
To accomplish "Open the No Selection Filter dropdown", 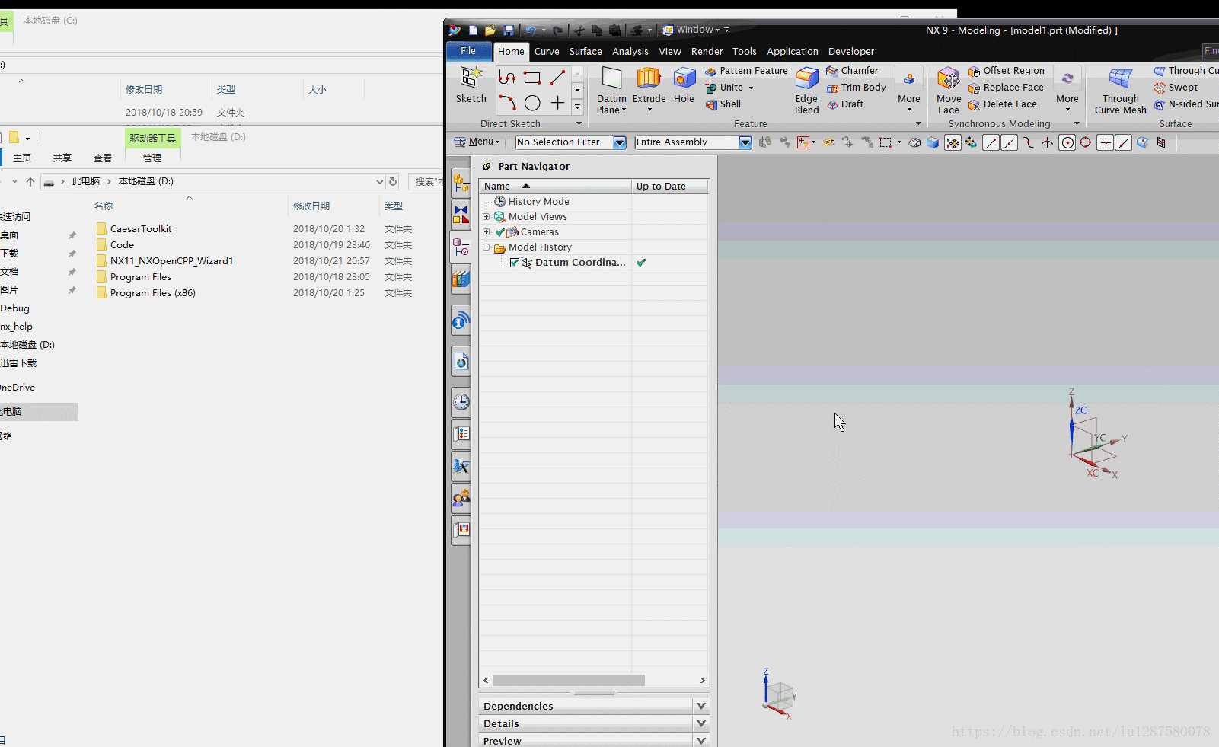I will tap(620, 142).
